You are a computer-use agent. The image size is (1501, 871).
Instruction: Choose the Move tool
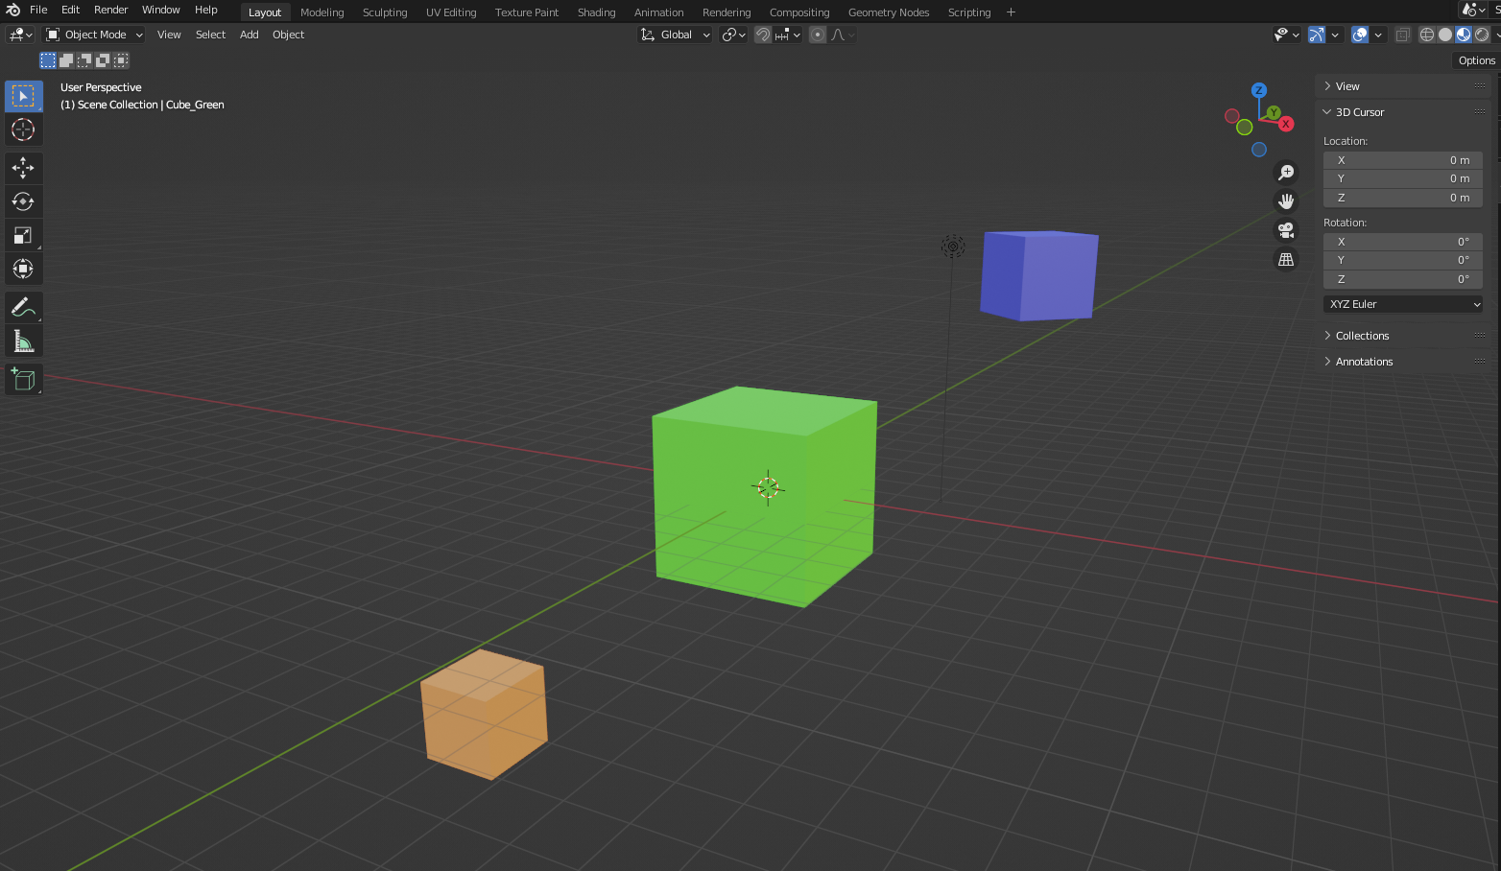coord(23,168)
